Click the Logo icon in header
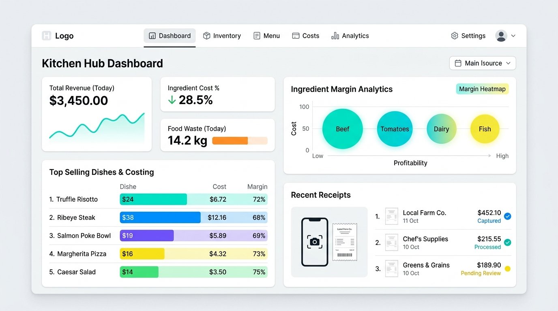Image resolution: width=558 pixels, height=311 pixels. click(x=47, y=36)
